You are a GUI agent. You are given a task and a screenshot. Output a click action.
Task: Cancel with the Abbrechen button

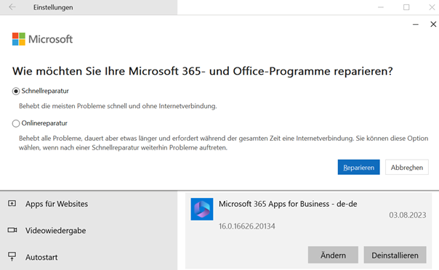pyautogui.click(x=407, y=167)
